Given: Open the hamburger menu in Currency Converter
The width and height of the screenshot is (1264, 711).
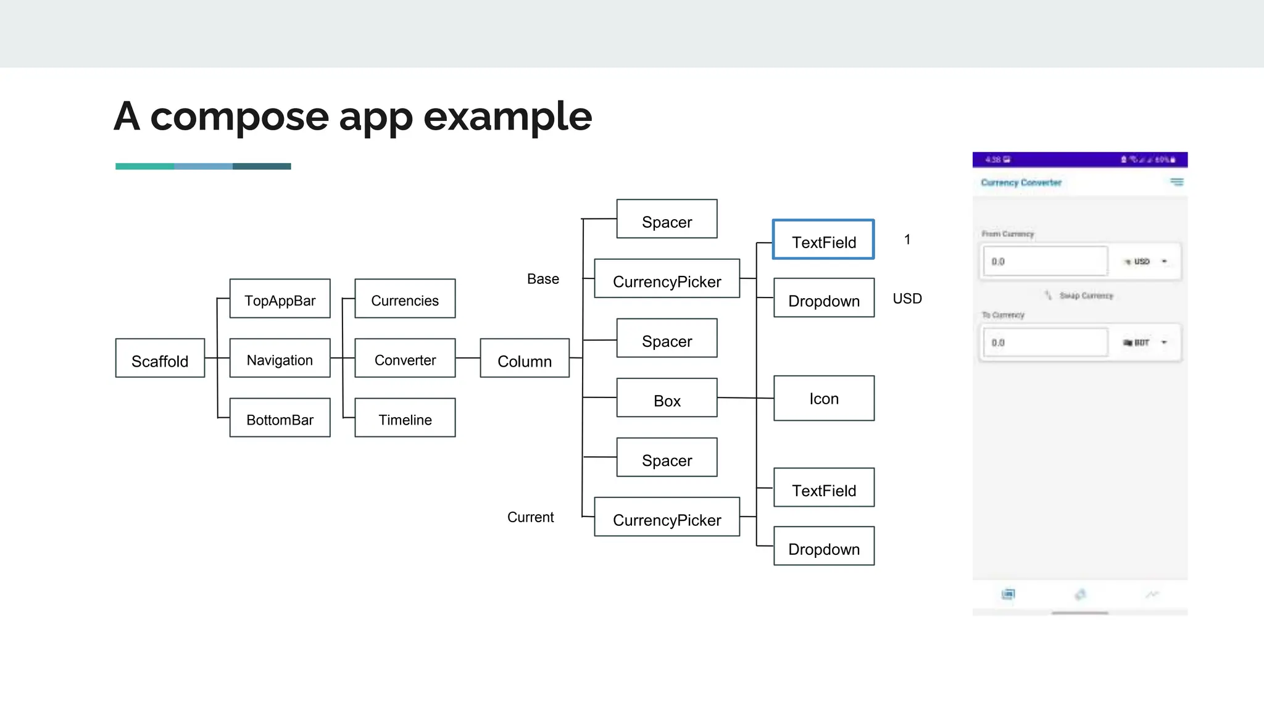Looking at the screenshot, I should tap(1176, 182).
